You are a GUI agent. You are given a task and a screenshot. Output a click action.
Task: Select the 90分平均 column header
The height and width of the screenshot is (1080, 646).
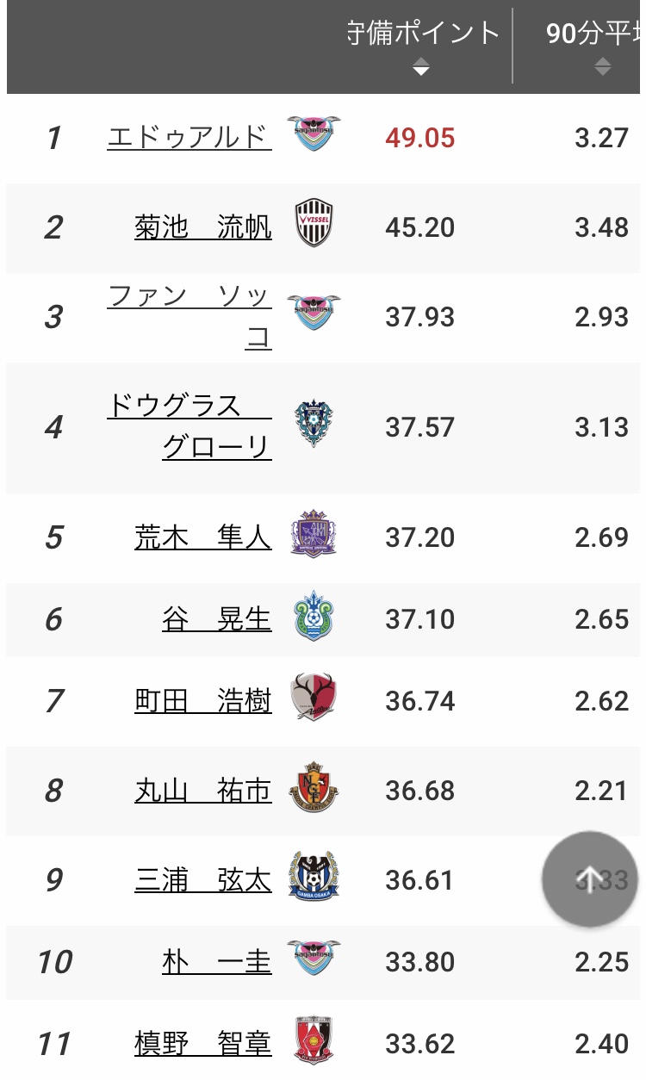[593, 34]
